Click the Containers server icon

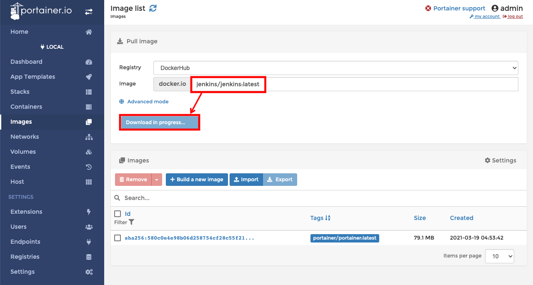coord(89,107)
